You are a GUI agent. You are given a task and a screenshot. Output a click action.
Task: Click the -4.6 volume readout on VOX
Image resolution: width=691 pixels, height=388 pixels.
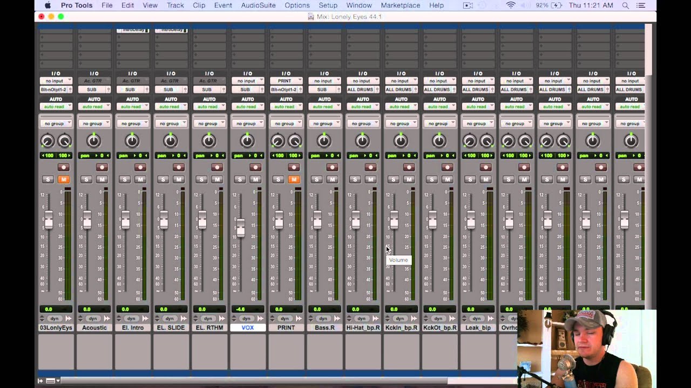click(x=247, y=309)
